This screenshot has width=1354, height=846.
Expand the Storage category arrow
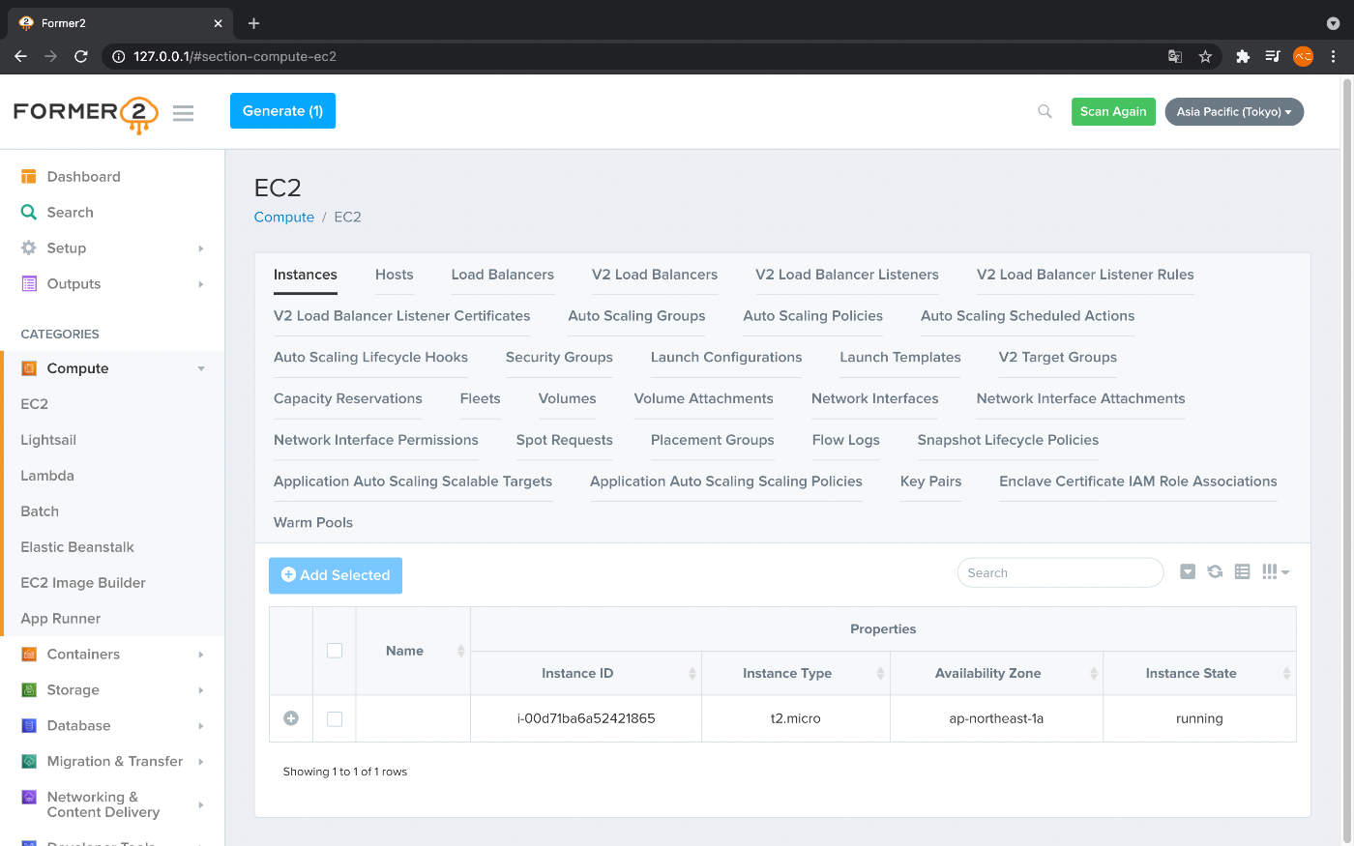point(201,690)
